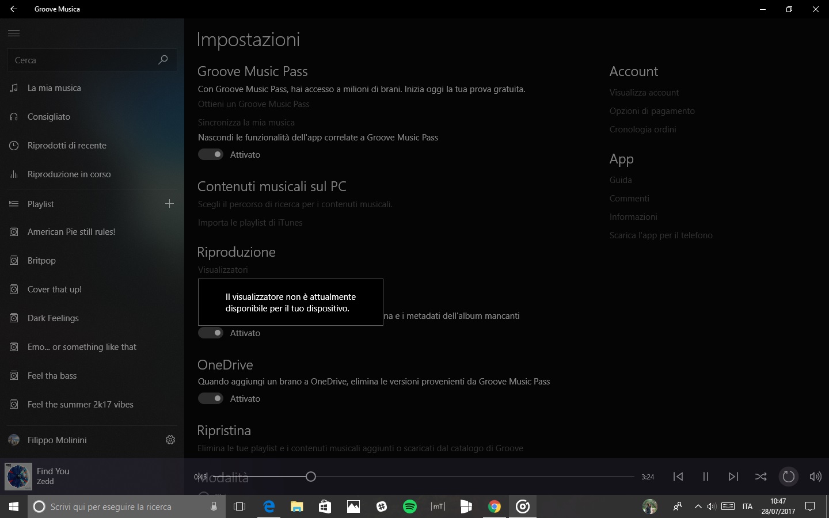The image size is (829, 518).
Task: Collapse the hamburger navigation menu
Action: pos(14,33)
